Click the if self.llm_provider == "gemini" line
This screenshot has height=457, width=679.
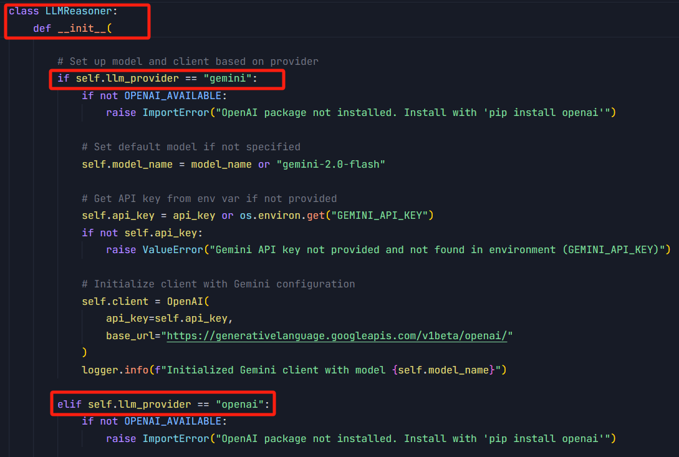point(157,79)
